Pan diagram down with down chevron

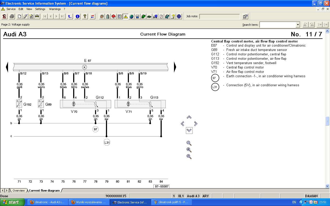189,131
